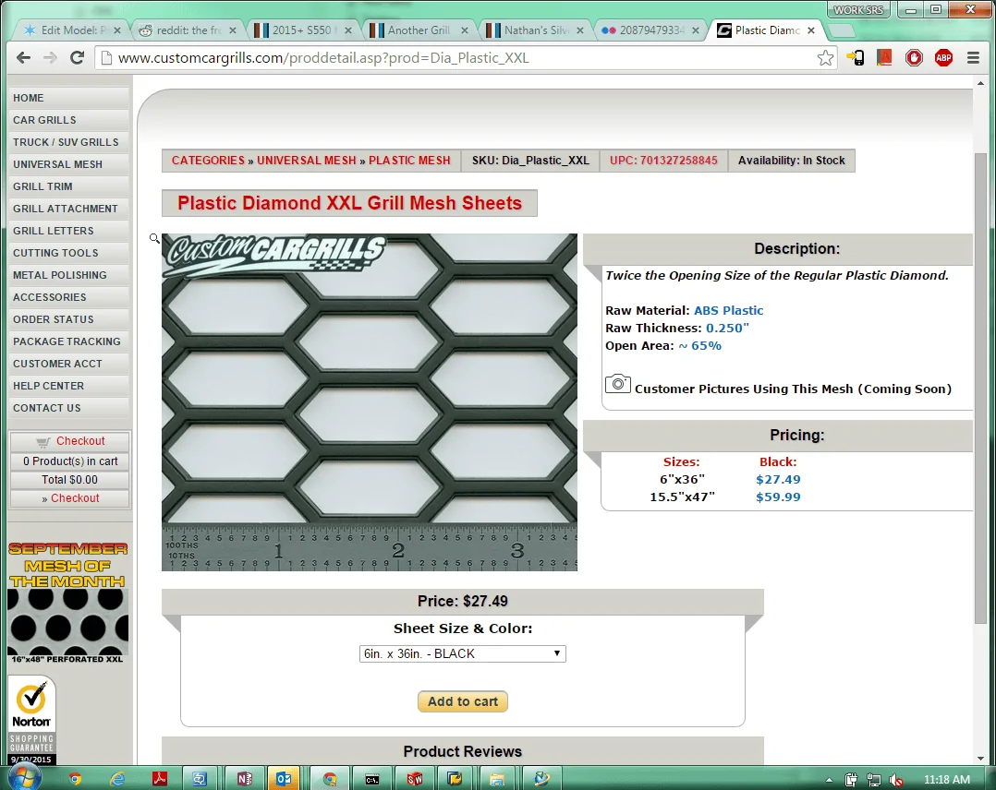Click the UNIVERSAL MESH breadcrumb link
This screenshot has width=996, height=790.
coord(306,161)
